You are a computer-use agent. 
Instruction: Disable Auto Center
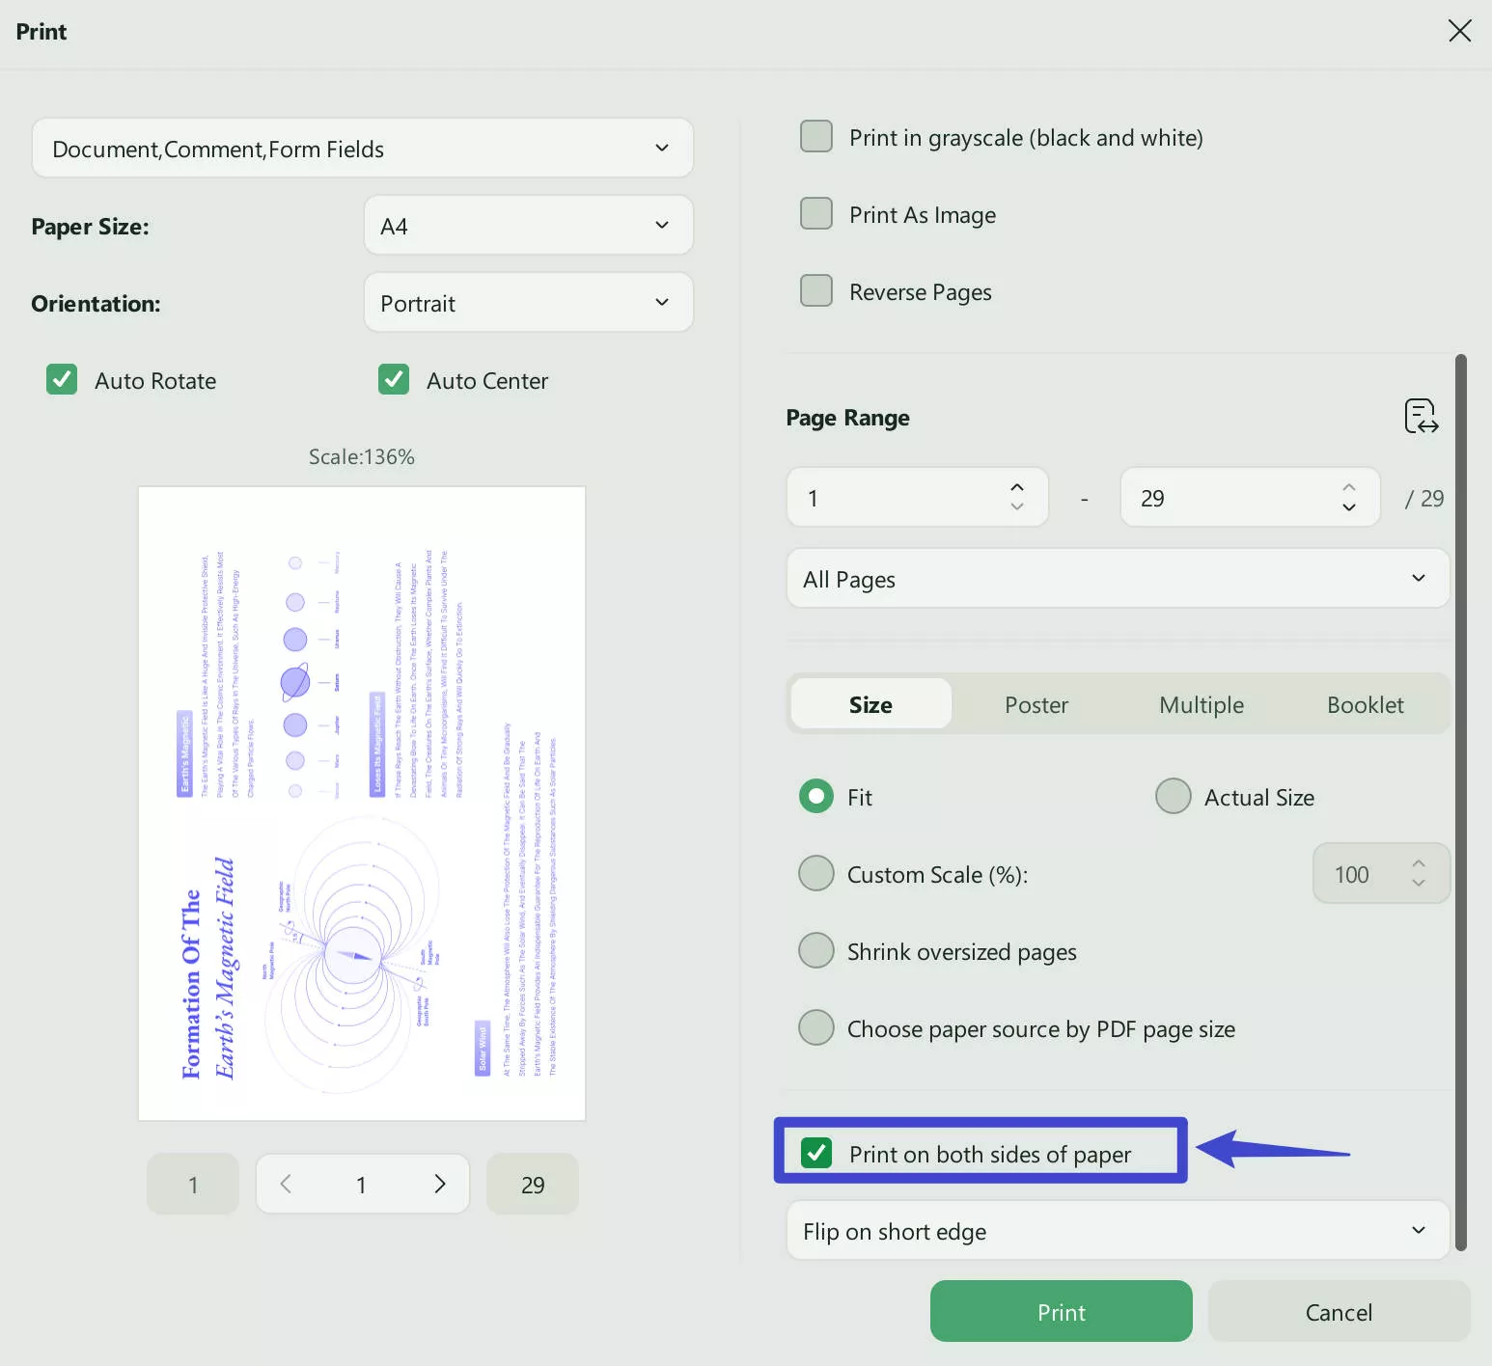click(393, 379)
